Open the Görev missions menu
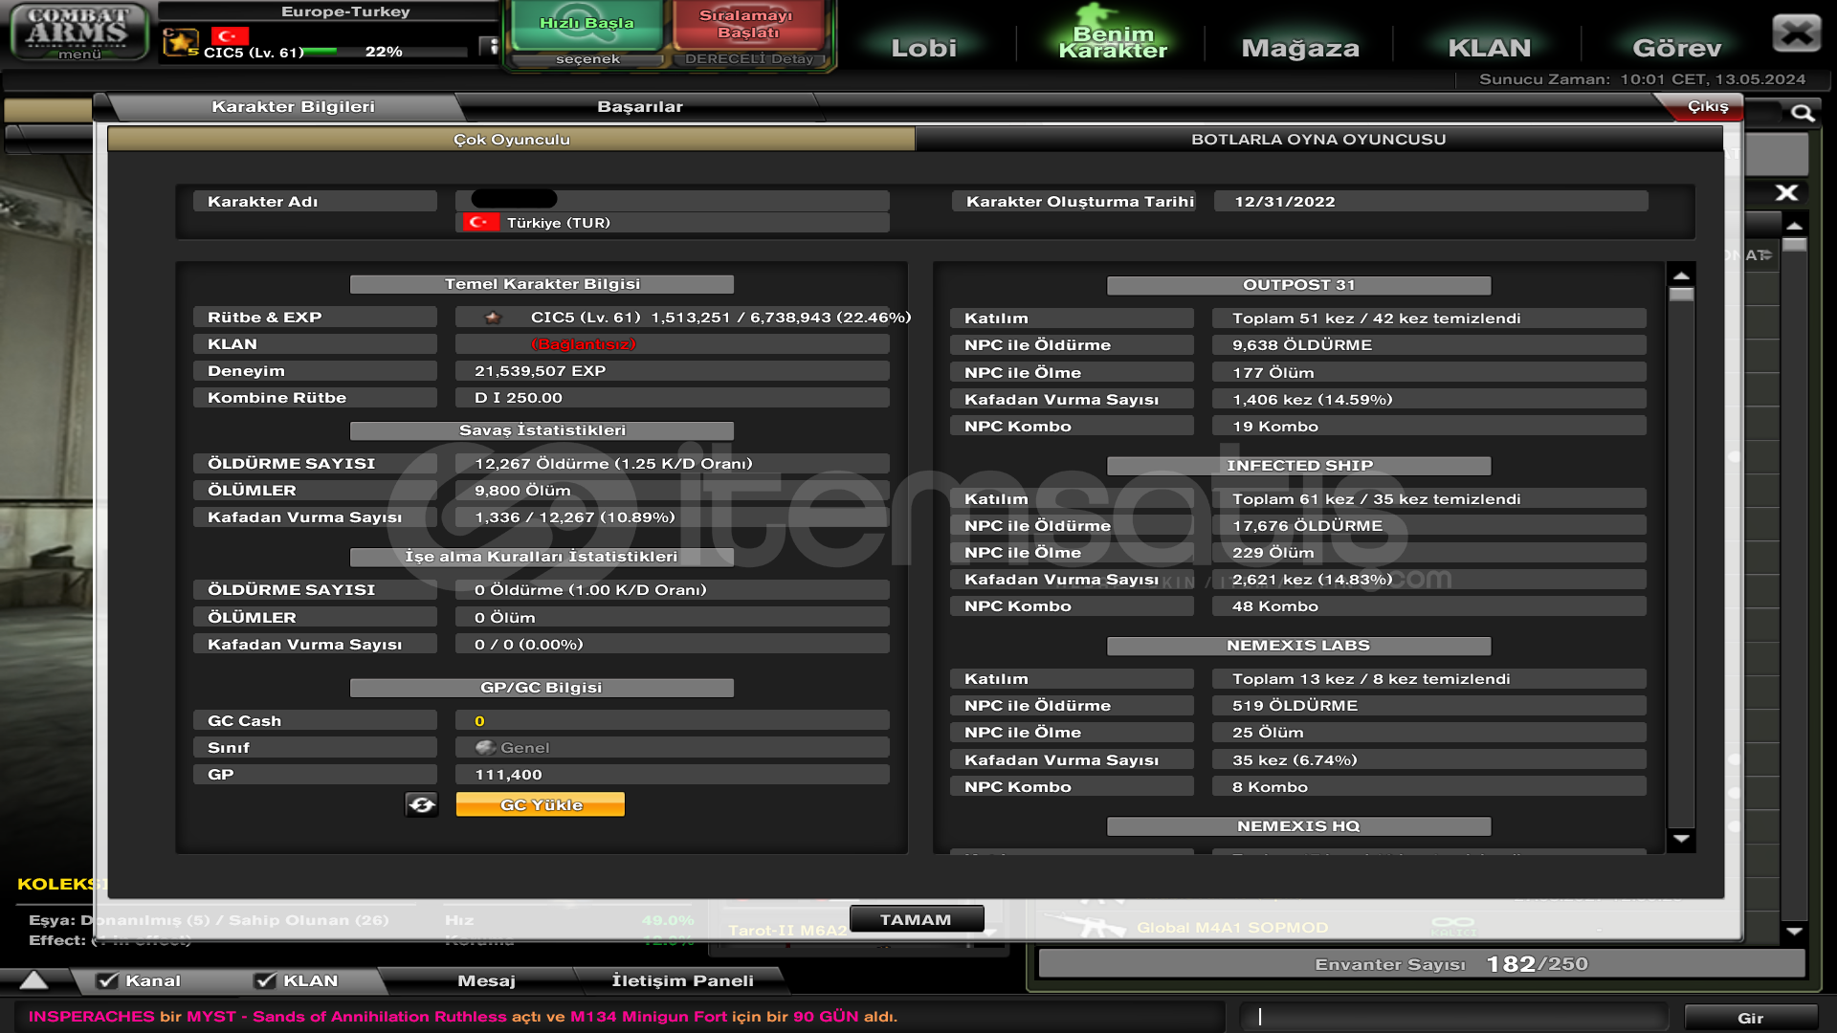Screen dimensions: 1837x1033 click(x=1676, y=48)
